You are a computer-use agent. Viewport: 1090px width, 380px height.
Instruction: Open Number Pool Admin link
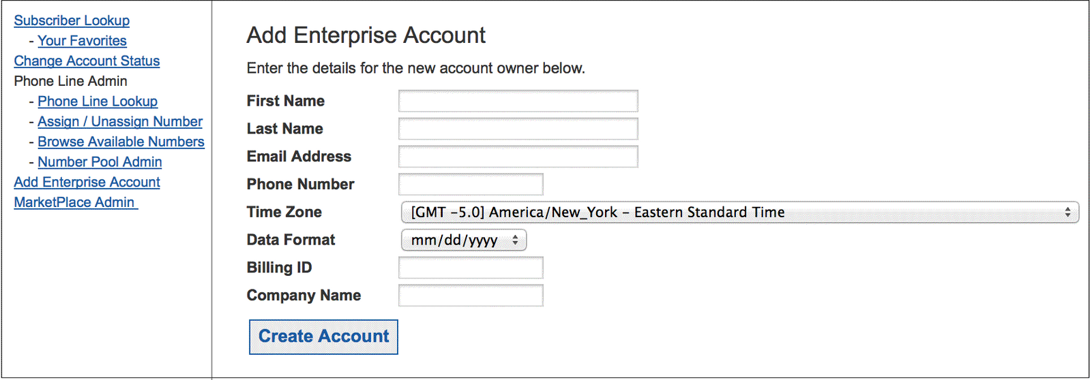click(x=100, y=162)
